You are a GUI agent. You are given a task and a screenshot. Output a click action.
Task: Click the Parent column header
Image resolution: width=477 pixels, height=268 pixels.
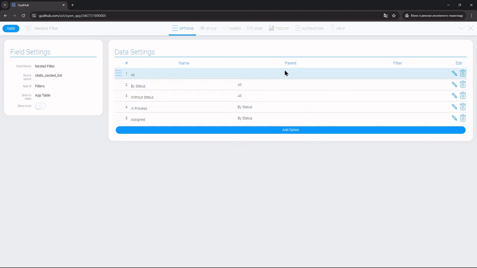click(291, 63)
